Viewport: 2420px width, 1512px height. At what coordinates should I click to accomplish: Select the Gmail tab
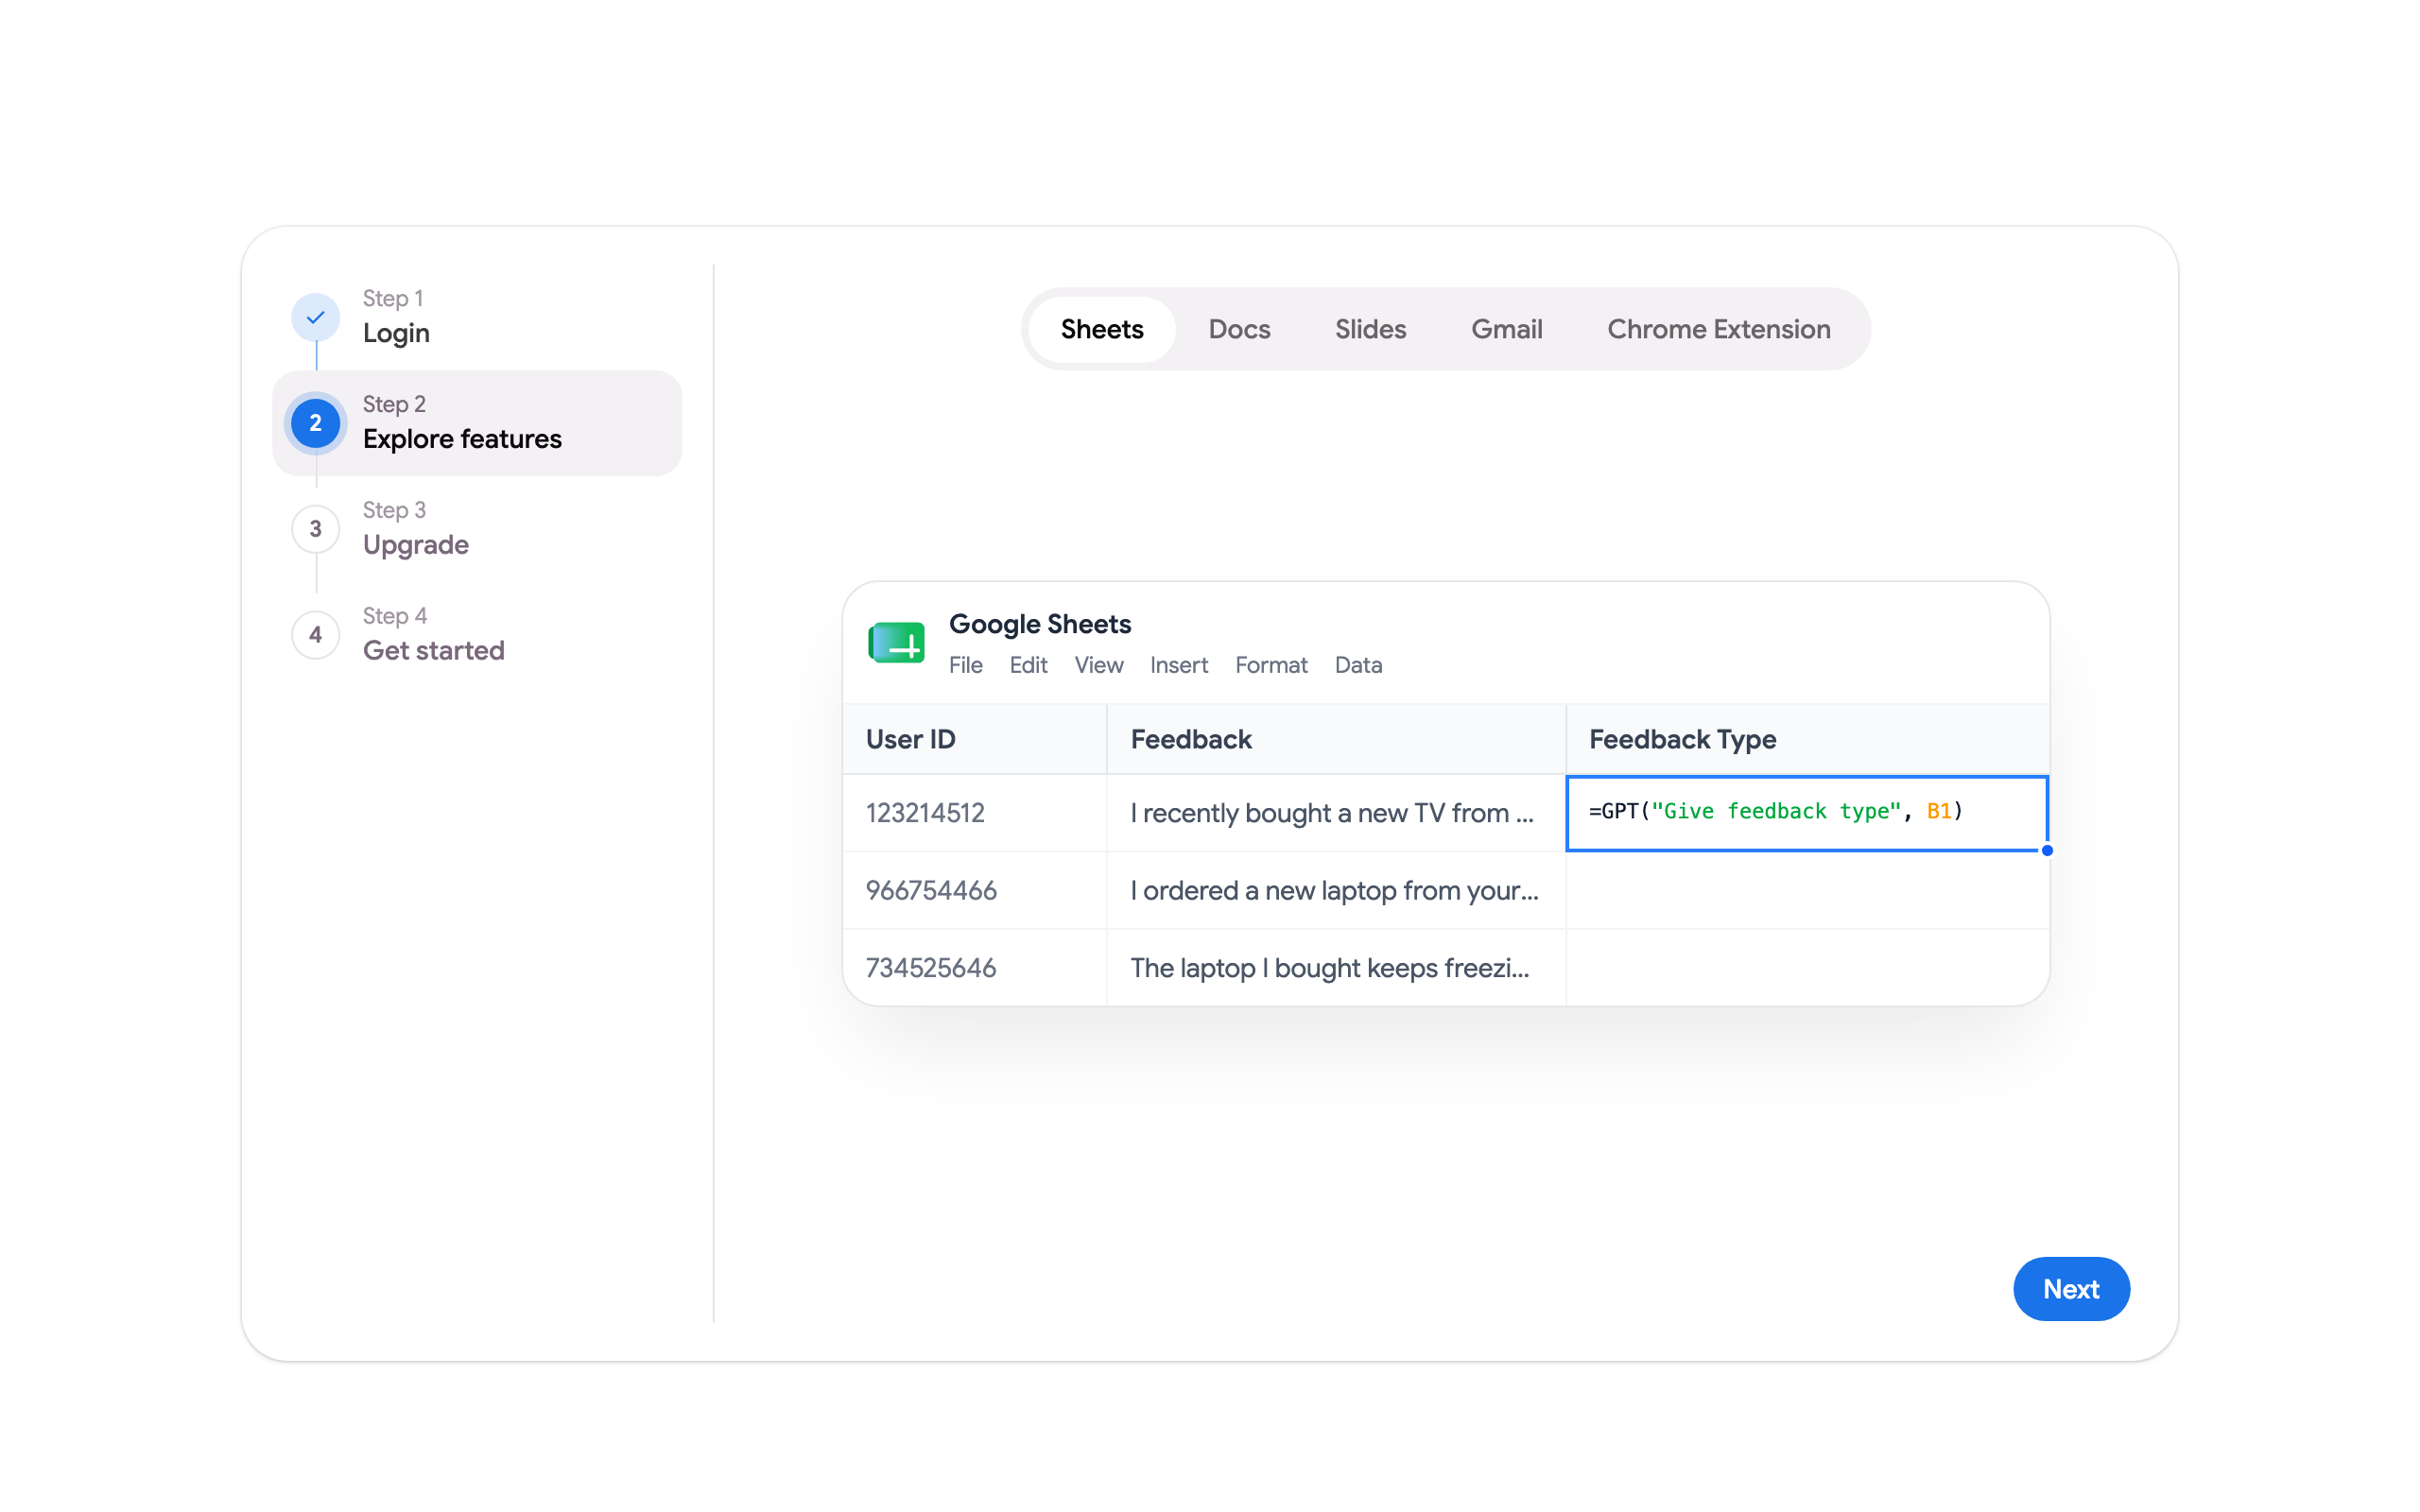(x=1506, y=329)
